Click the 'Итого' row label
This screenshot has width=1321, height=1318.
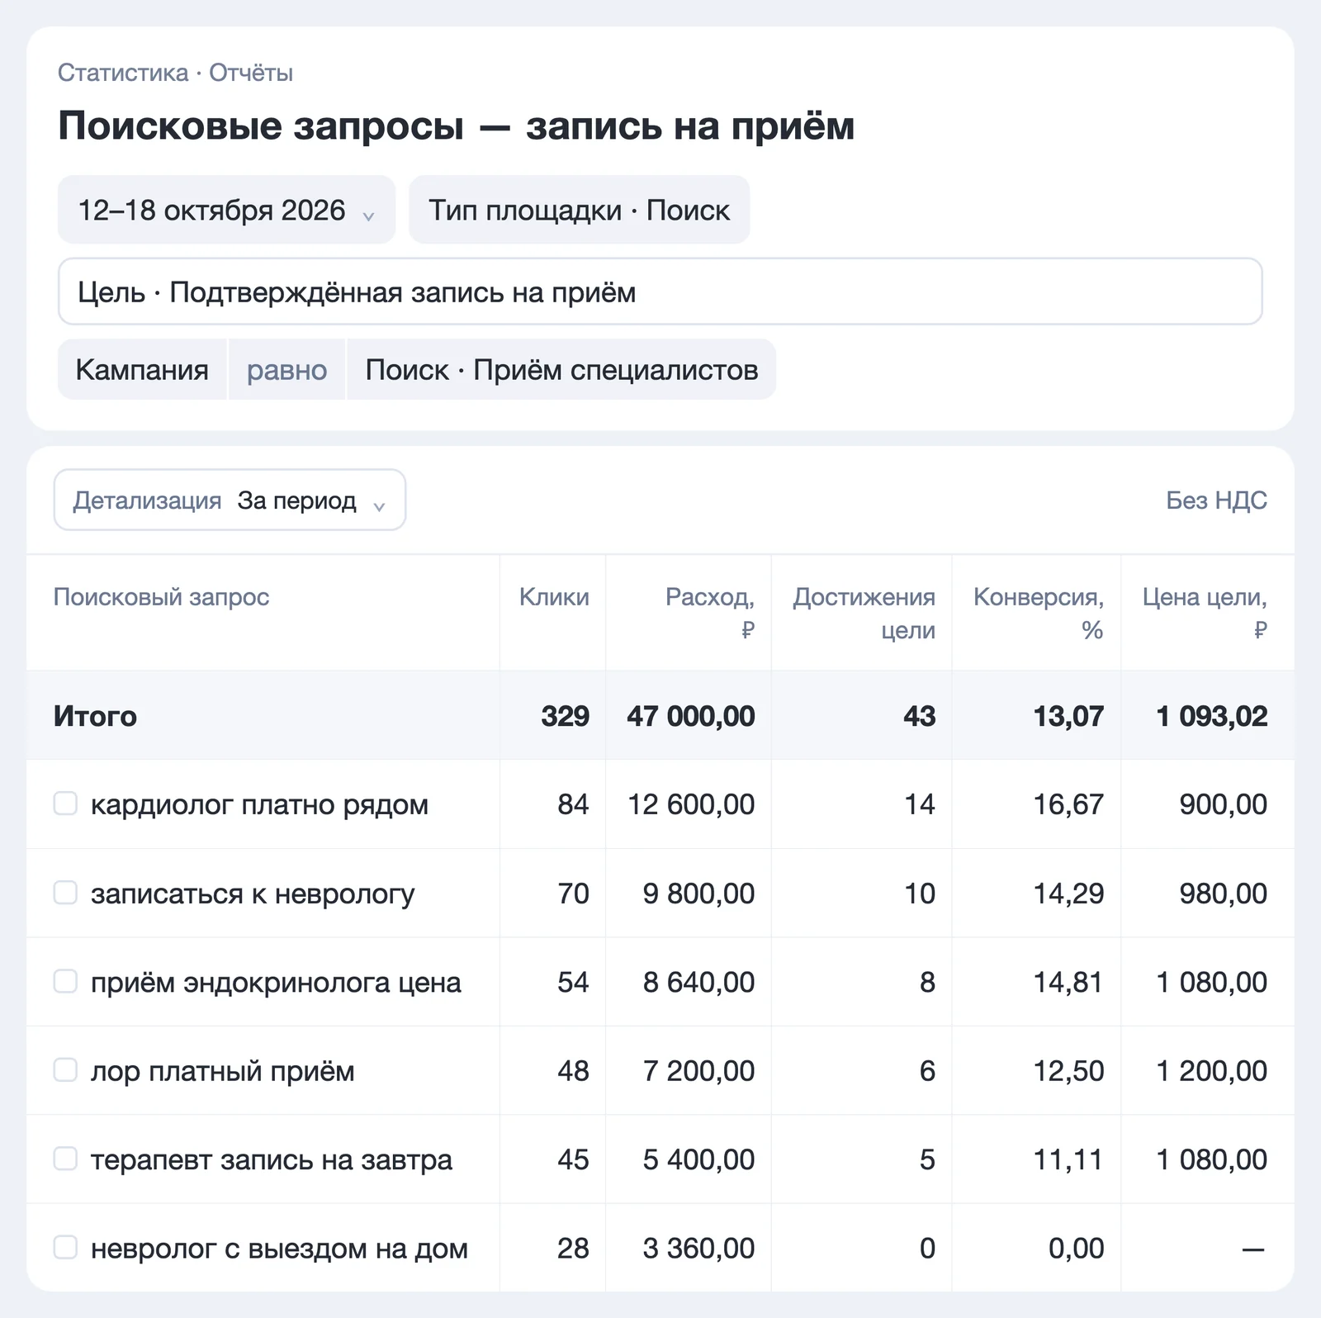point(95,716)
